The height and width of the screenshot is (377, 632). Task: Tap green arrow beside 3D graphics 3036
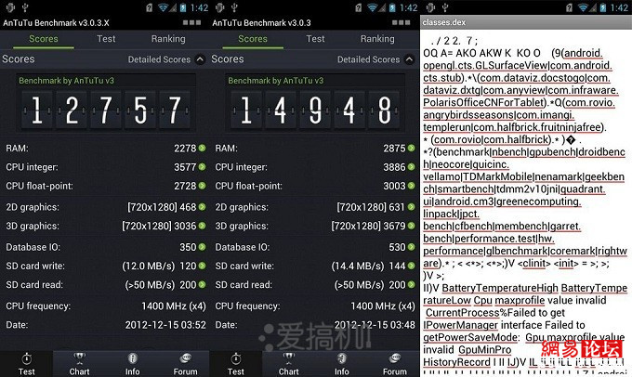point(202,226)
